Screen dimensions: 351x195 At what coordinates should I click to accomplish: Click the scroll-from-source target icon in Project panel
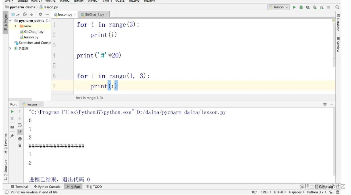(x=25, y=14)
